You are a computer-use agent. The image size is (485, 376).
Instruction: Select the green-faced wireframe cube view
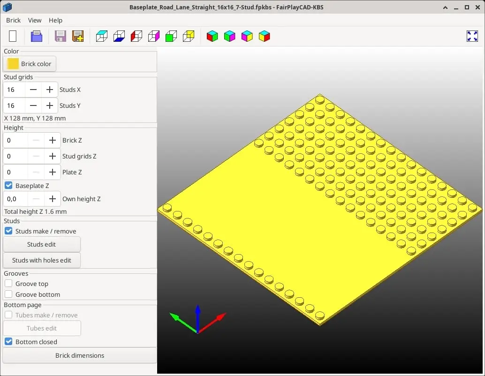pyautogui.click(x=171, y=36)
